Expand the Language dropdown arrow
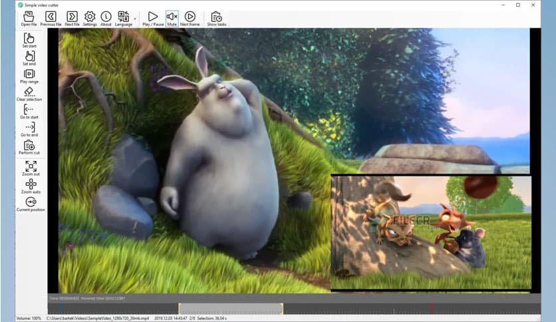This screenshot has height=322, width=556. [135, 19]
